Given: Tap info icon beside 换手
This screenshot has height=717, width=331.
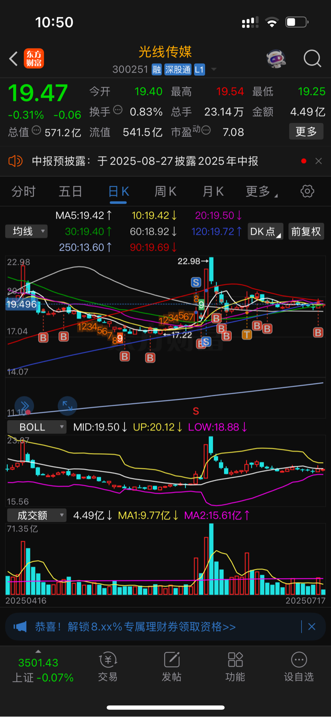Looking at the screenshot, I should (118, 110).
